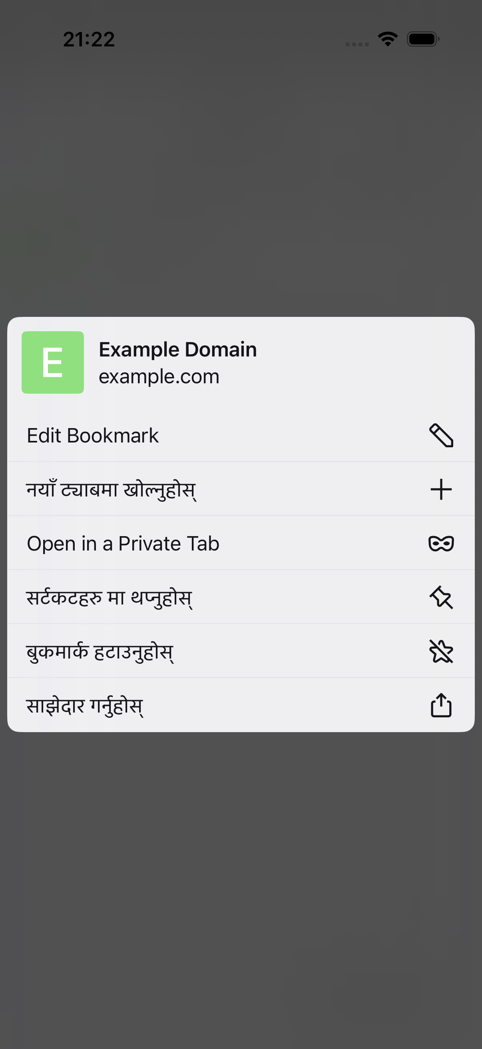Tap the Example Domain title
The height and width of the screenshot is (1049, 482).
tap(178, 349)
